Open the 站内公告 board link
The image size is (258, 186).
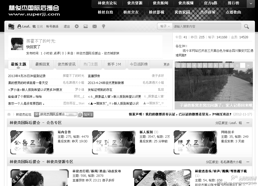click(64, 132)
